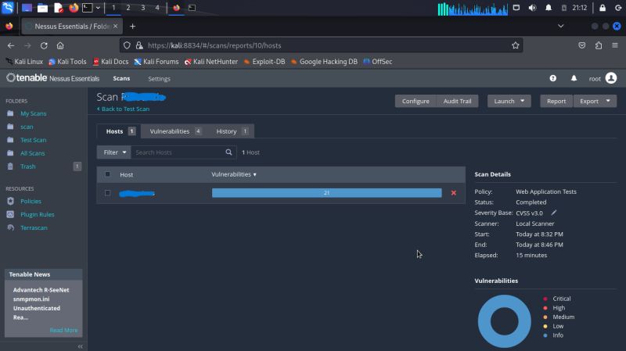Click the root user avatar icon
This screenshot has height=351, width=626.
[611, 78]
